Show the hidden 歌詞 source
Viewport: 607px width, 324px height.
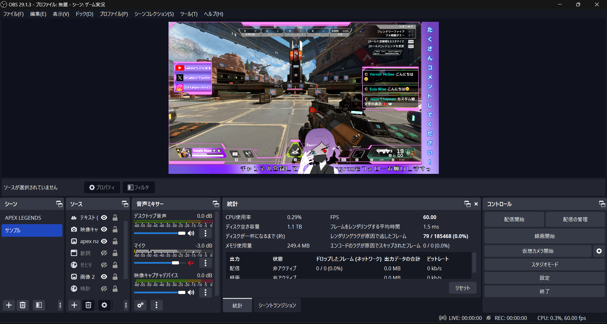[104, 253]
